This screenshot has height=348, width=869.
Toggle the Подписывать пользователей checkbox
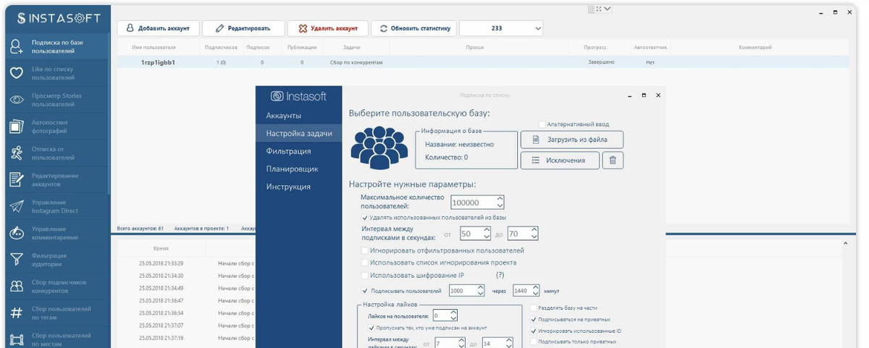click(364, 291)
